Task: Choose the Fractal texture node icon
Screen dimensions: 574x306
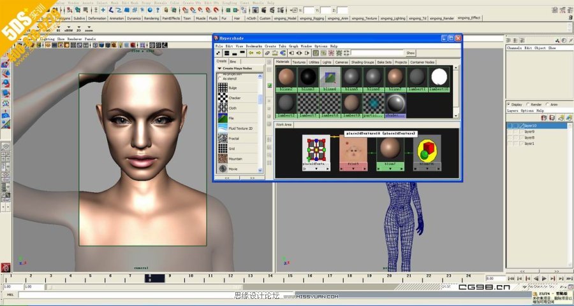Action: 223,138
